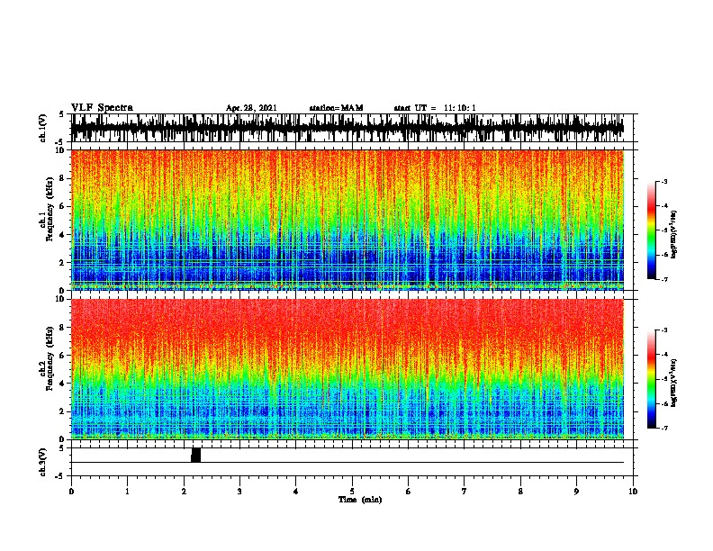
Task: Click the Time (min) axis label
Action: pos(360,500)
